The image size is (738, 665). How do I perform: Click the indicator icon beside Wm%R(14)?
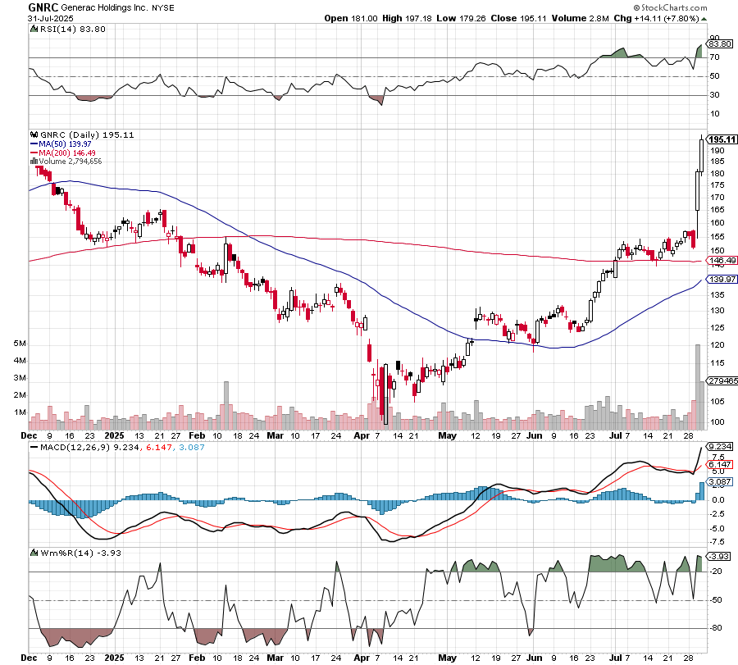tap(34, 553)
